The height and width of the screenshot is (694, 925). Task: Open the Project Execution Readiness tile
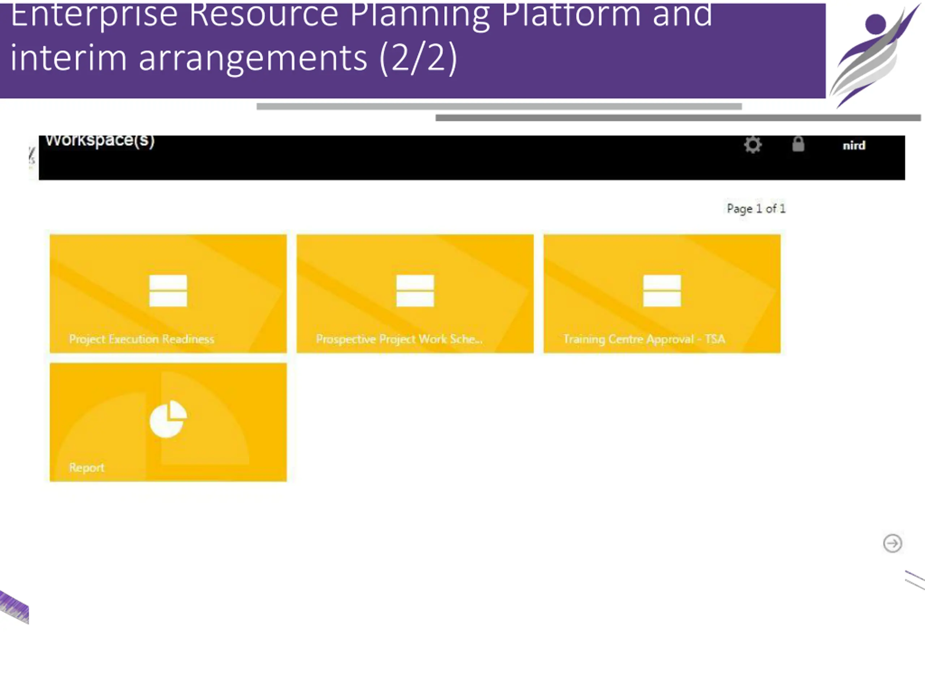click(168, 294)
